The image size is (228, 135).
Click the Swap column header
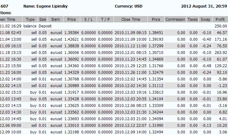click(205, 19)
